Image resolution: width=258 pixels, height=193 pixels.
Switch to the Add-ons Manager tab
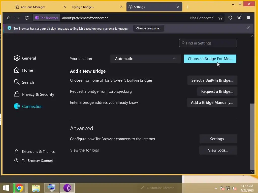[33, 7]
